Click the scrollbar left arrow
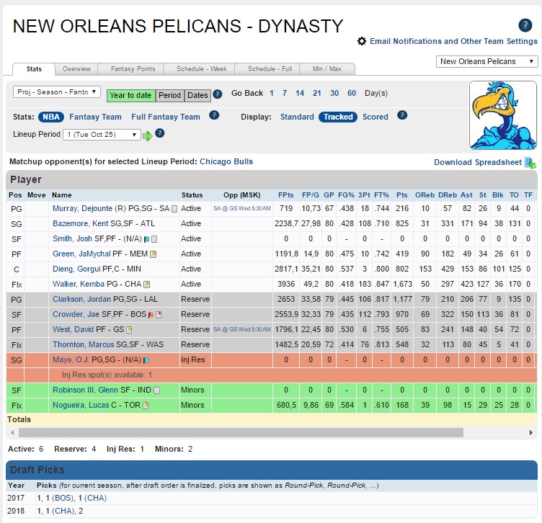542x523 pixels. point(12,432)
